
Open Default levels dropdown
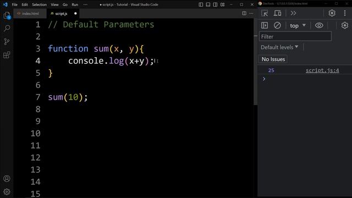(x=279, y=47)
